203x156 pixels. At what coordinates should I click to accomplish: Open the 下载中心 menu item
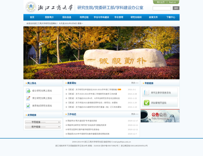171,17
